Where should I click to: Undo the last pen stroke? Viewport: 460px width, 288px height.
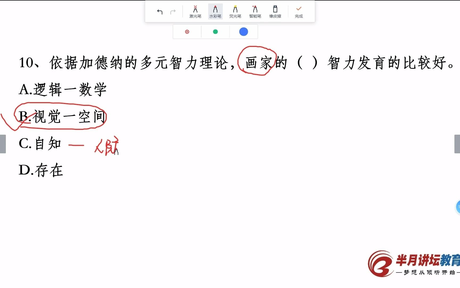(160, 12)
